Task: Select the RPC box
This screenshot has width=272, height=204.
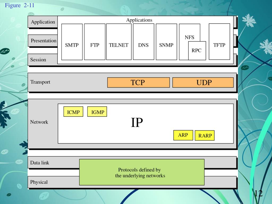Action: 197,51
